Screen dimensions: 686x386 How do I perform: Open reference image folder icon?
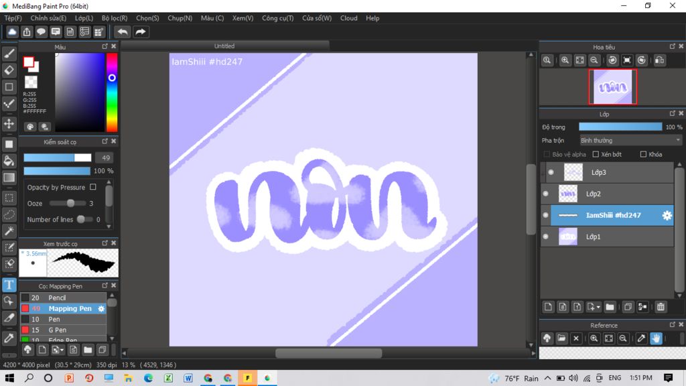point(562,338)
